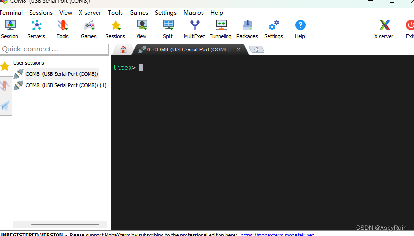Open the Tools menu
The image size is (414, 236).
(x=115, y=12)
